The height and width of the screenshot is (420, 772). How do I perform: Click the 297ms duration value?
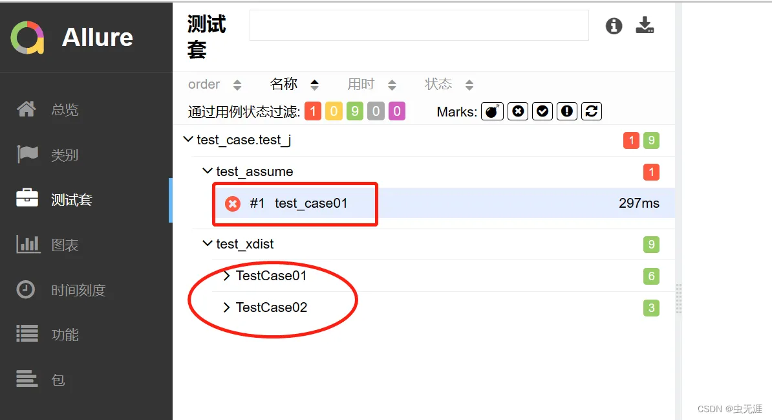[x=639, y=203]
